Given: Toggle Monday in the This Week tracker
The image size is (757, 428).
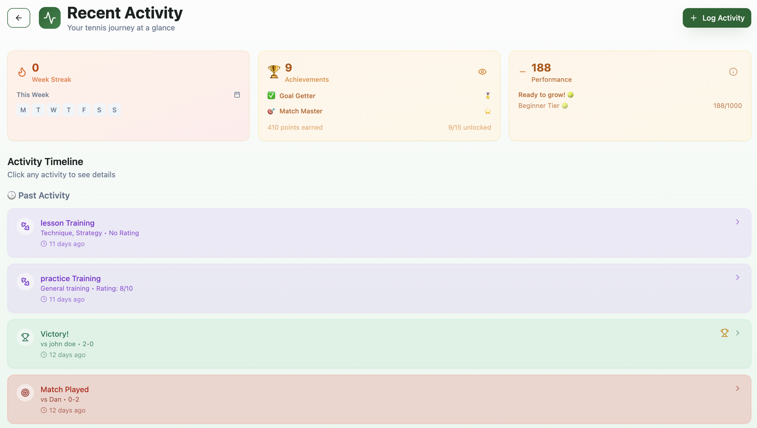Looking at the screenshot, I should point(23,110).
